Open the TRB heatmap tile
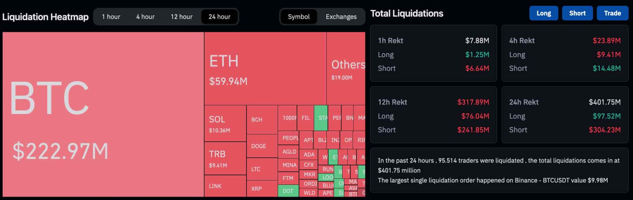 (225, 158)
